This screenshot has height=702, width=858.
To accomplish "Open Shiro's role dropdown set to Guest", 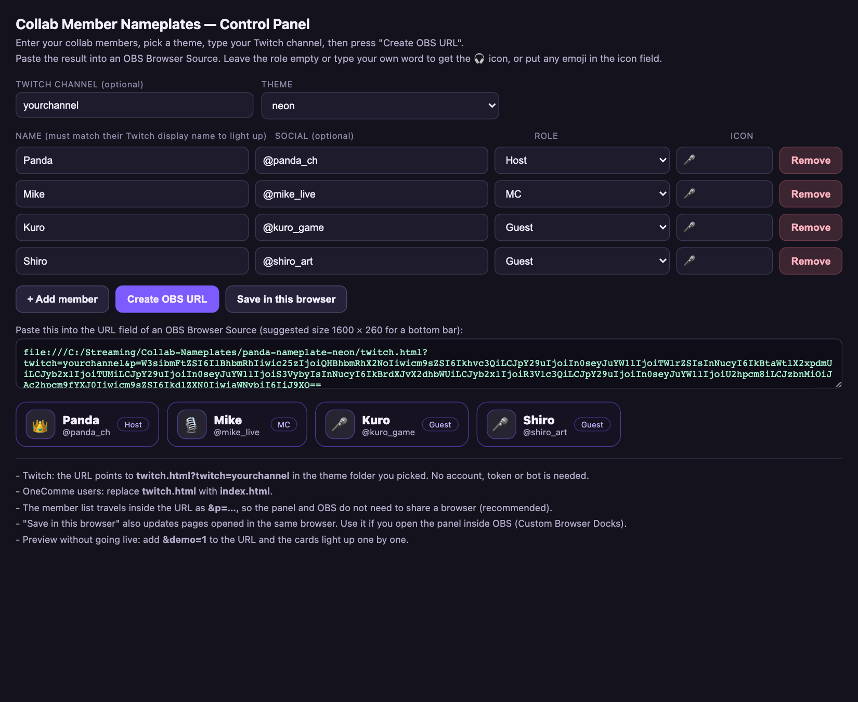I will 582,261.
